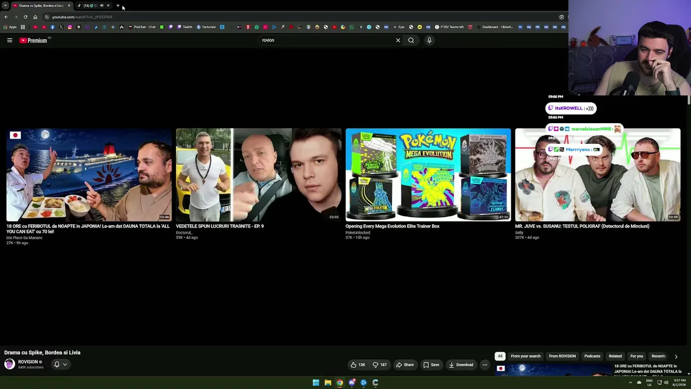Open the ENG US language switcher

pyautogui.click(x=649, y=383)
